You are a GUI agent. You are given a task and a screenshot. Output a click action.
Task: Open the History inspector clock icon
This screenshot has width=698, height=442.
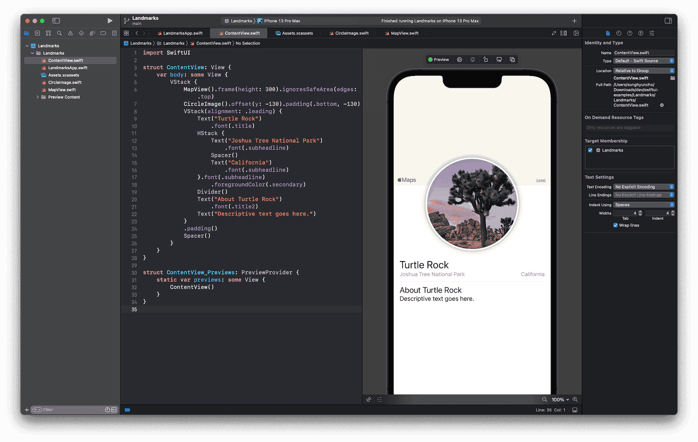click(x=619, y=33)
